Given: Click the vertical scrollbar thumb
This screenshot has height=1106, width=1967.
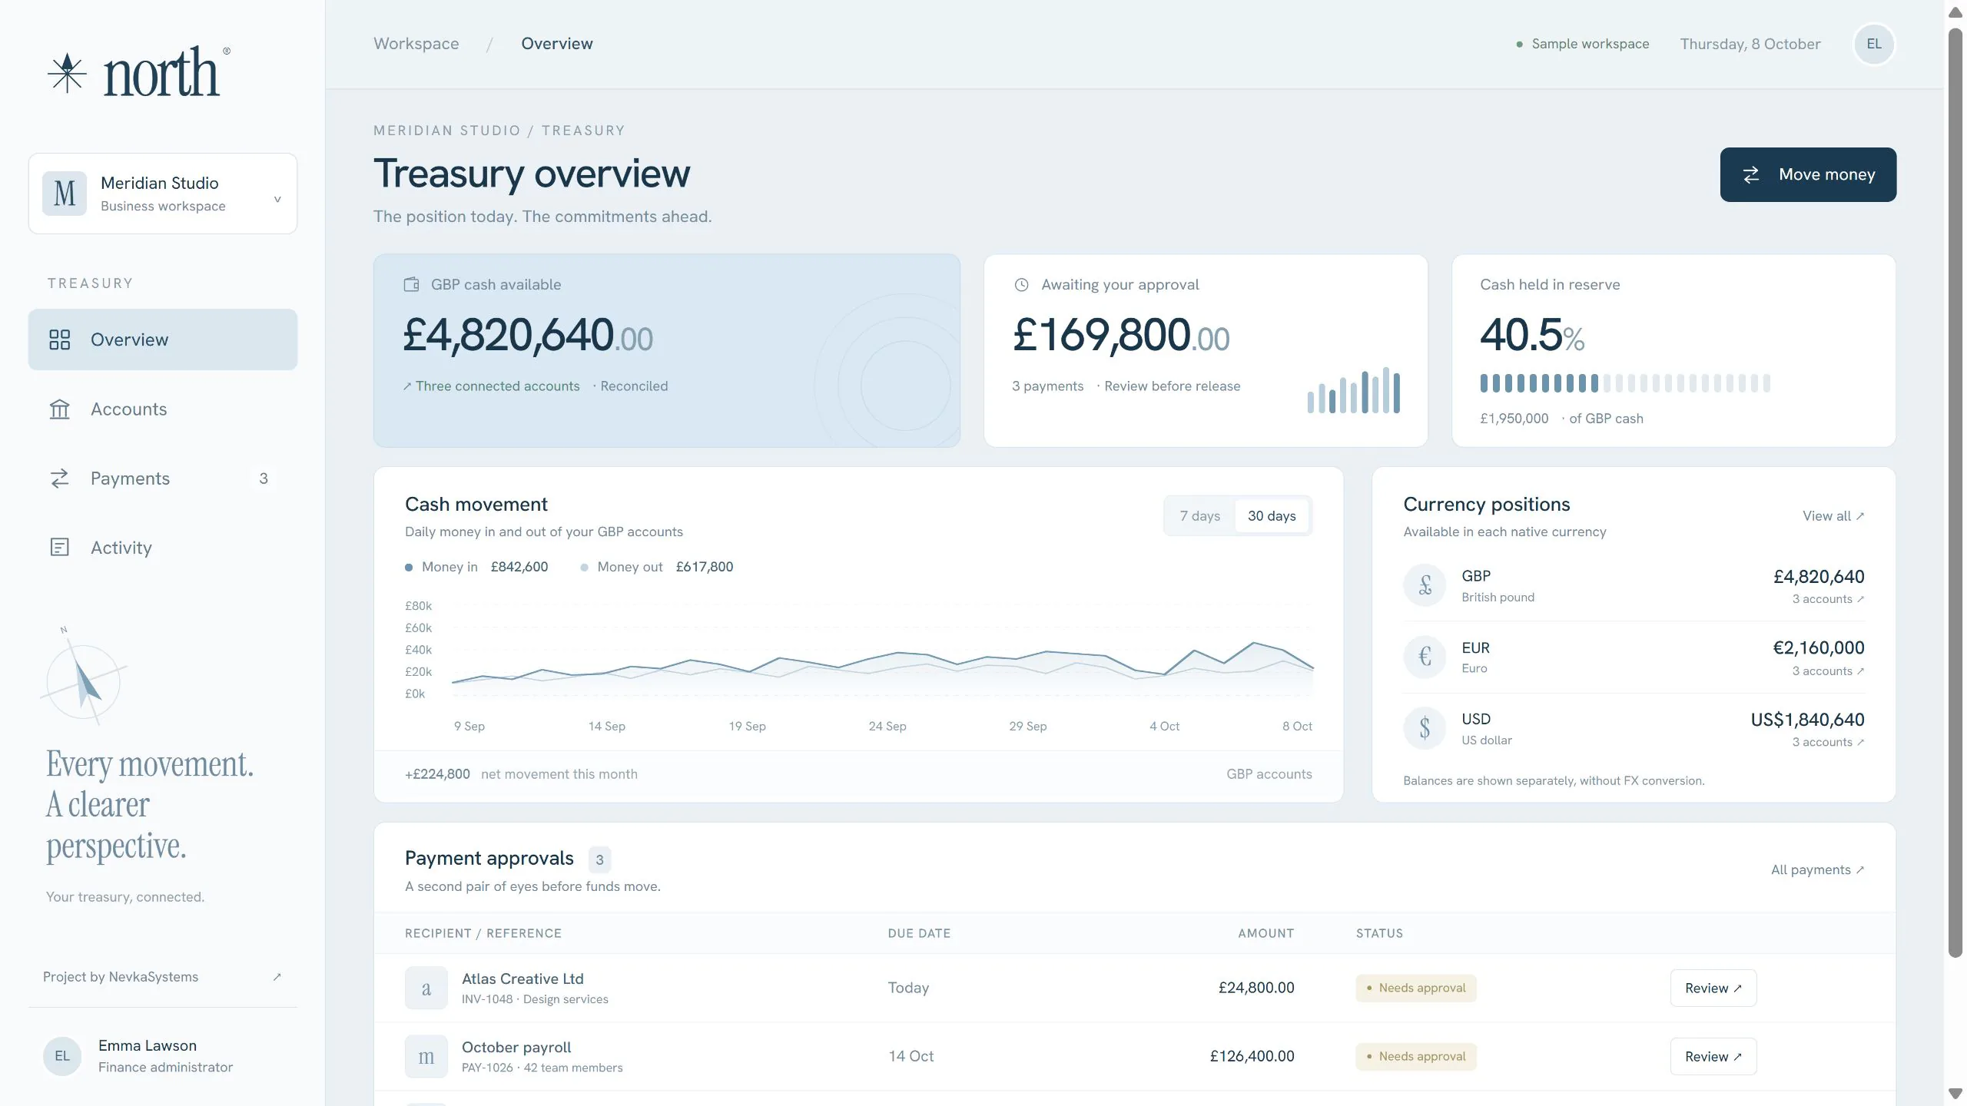Looking at the screenshot, I should (1955, 493).
